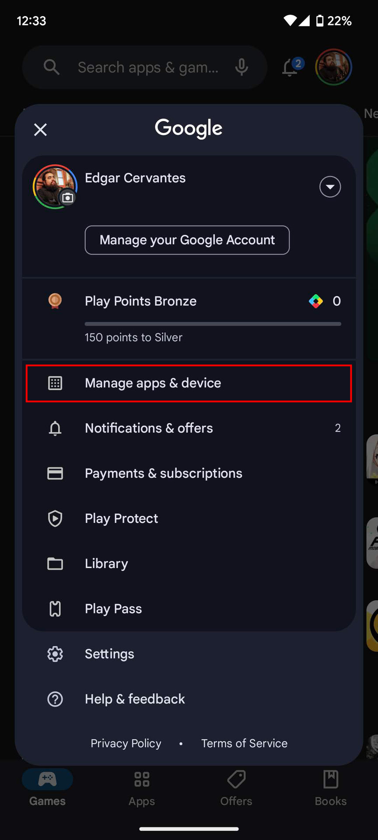Viewport: 378px width, 840px height.
Task: Open Manage apps & device
Action: pos(189,383)
